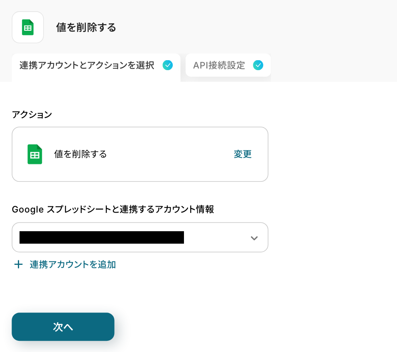Open the linked account combo box
Image resolution: width=397 pixels, height=352 pixels.
(x=216, y=237)
